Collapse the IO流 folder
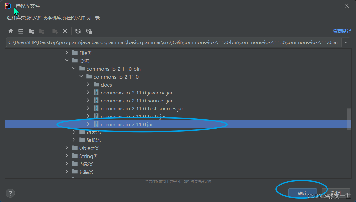Screen dimensions: 356x202 coord(67,61)
